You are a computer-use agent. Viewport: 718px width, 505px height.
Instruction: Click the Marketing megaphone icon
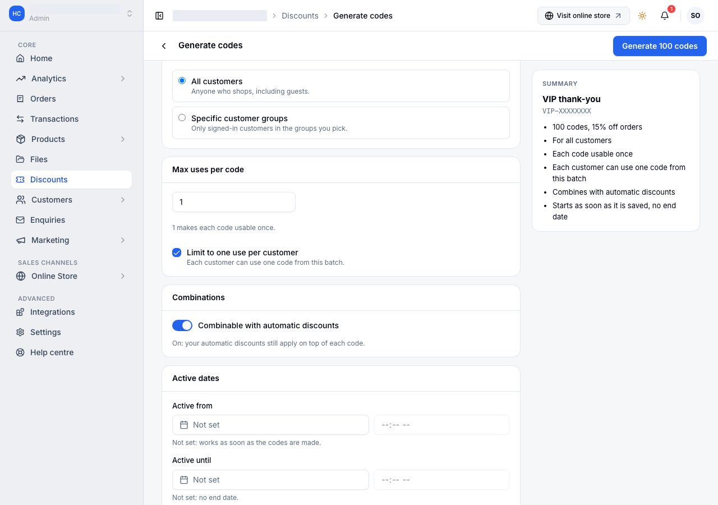(x=21, y=240)
